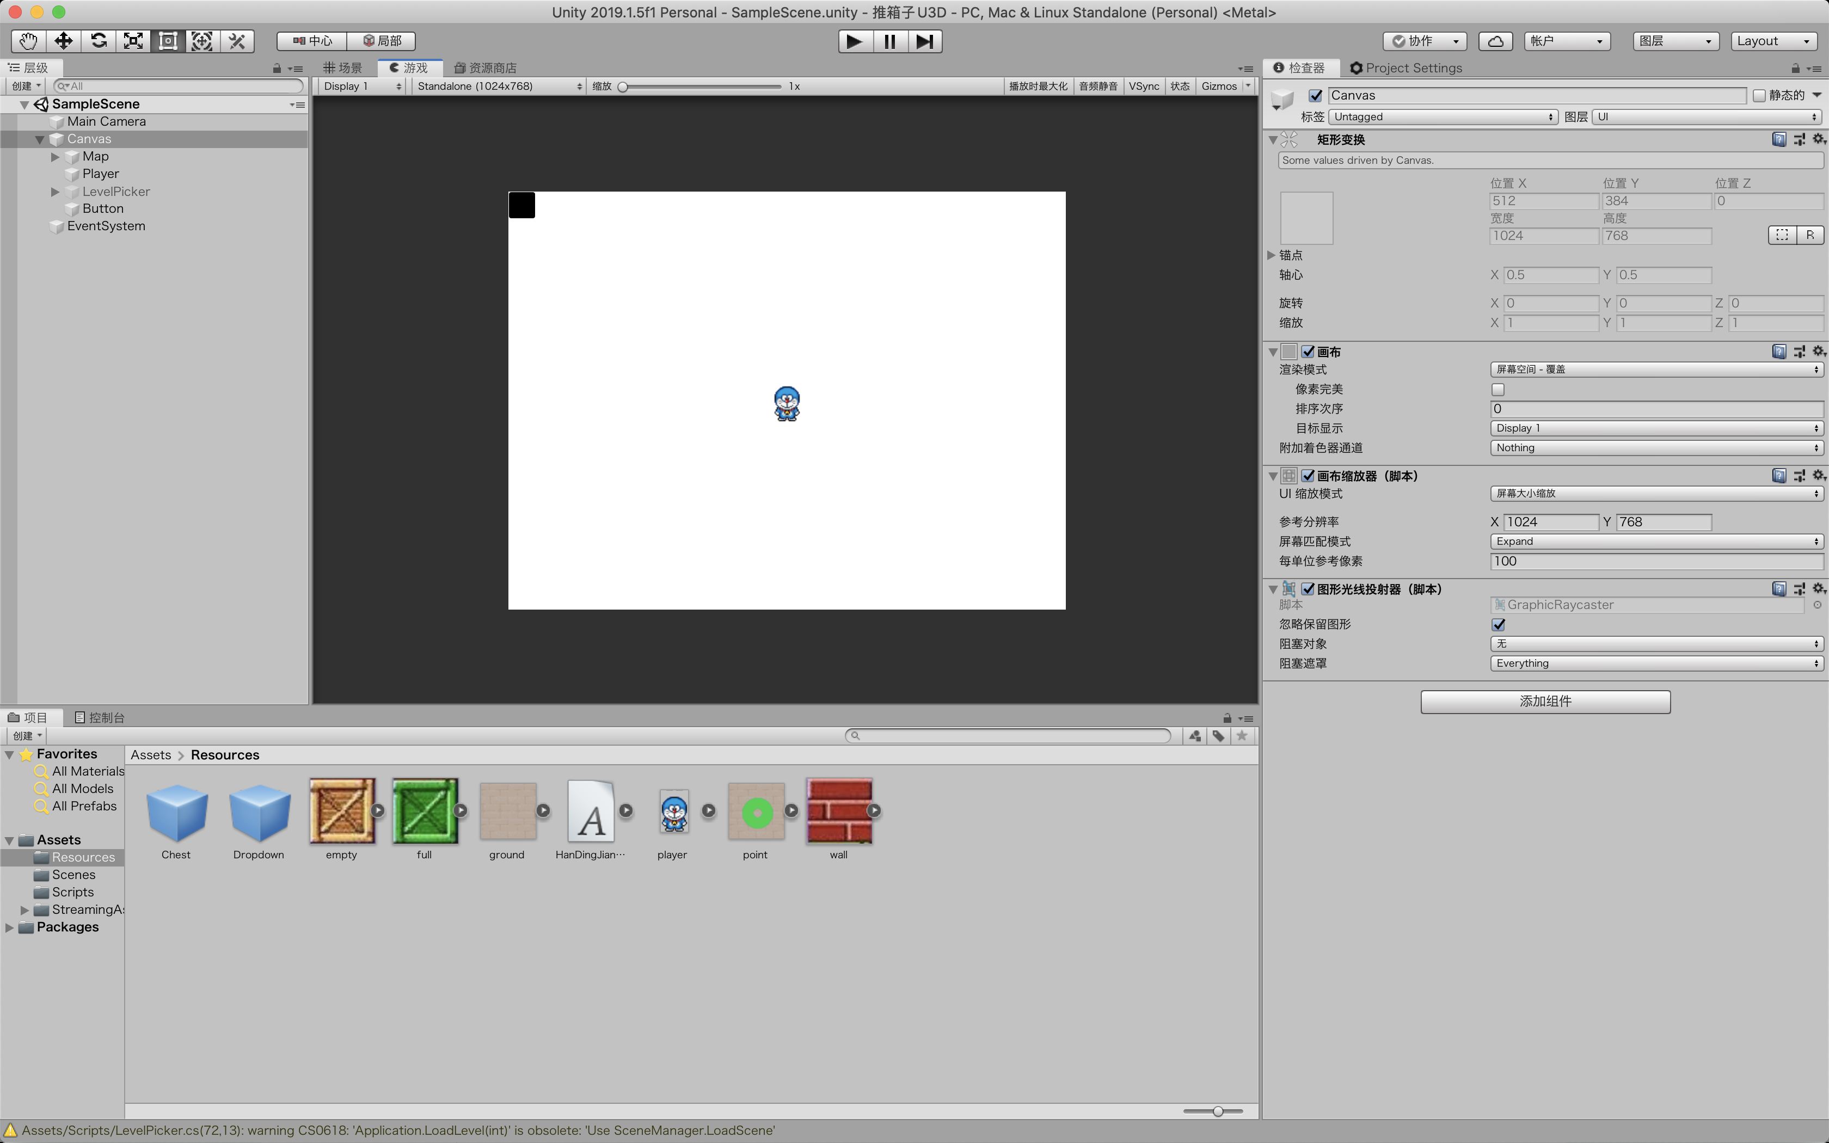Toggle the 忽略保留图形 checkbox
The width and height of the screenshot is (1829, 1143).
[x=1498, y=624]
